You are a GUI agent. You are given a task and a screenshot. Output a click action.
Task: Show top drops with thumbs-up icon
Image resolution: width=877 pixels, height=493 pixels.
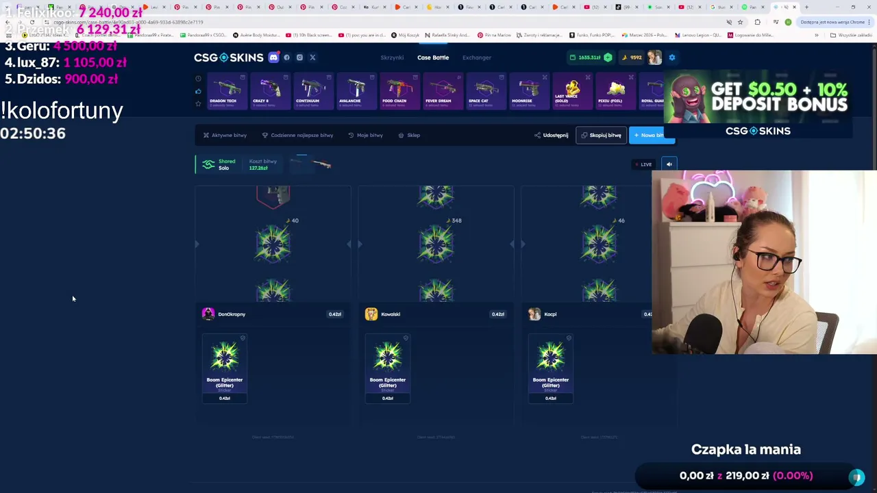tap(198, 91)
